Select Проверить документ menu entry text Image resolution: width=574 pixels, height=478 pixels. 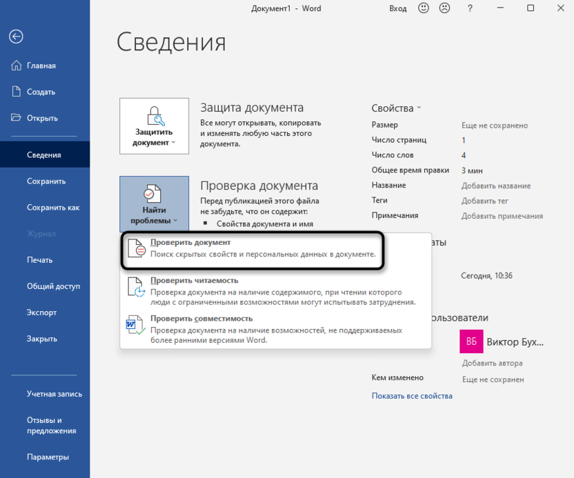point(190,242)
